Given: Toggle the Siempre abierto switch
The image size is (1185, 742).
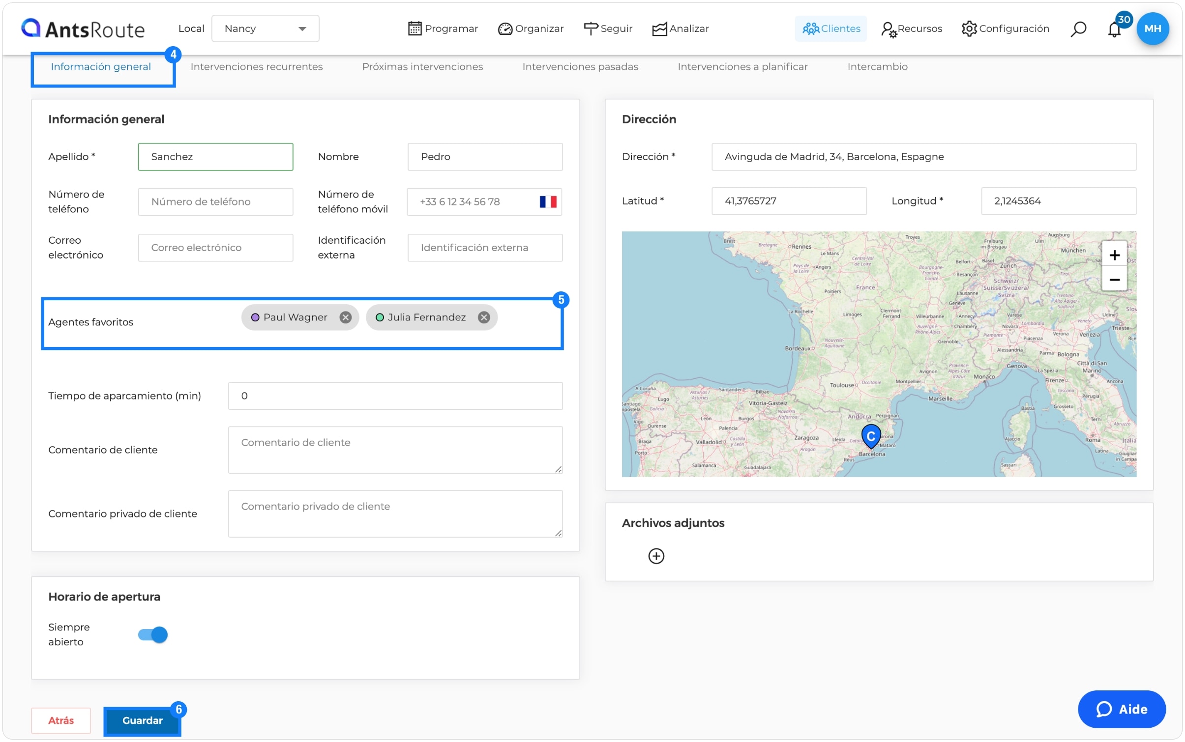Looking at the screenshot, I should pos(153,634).
